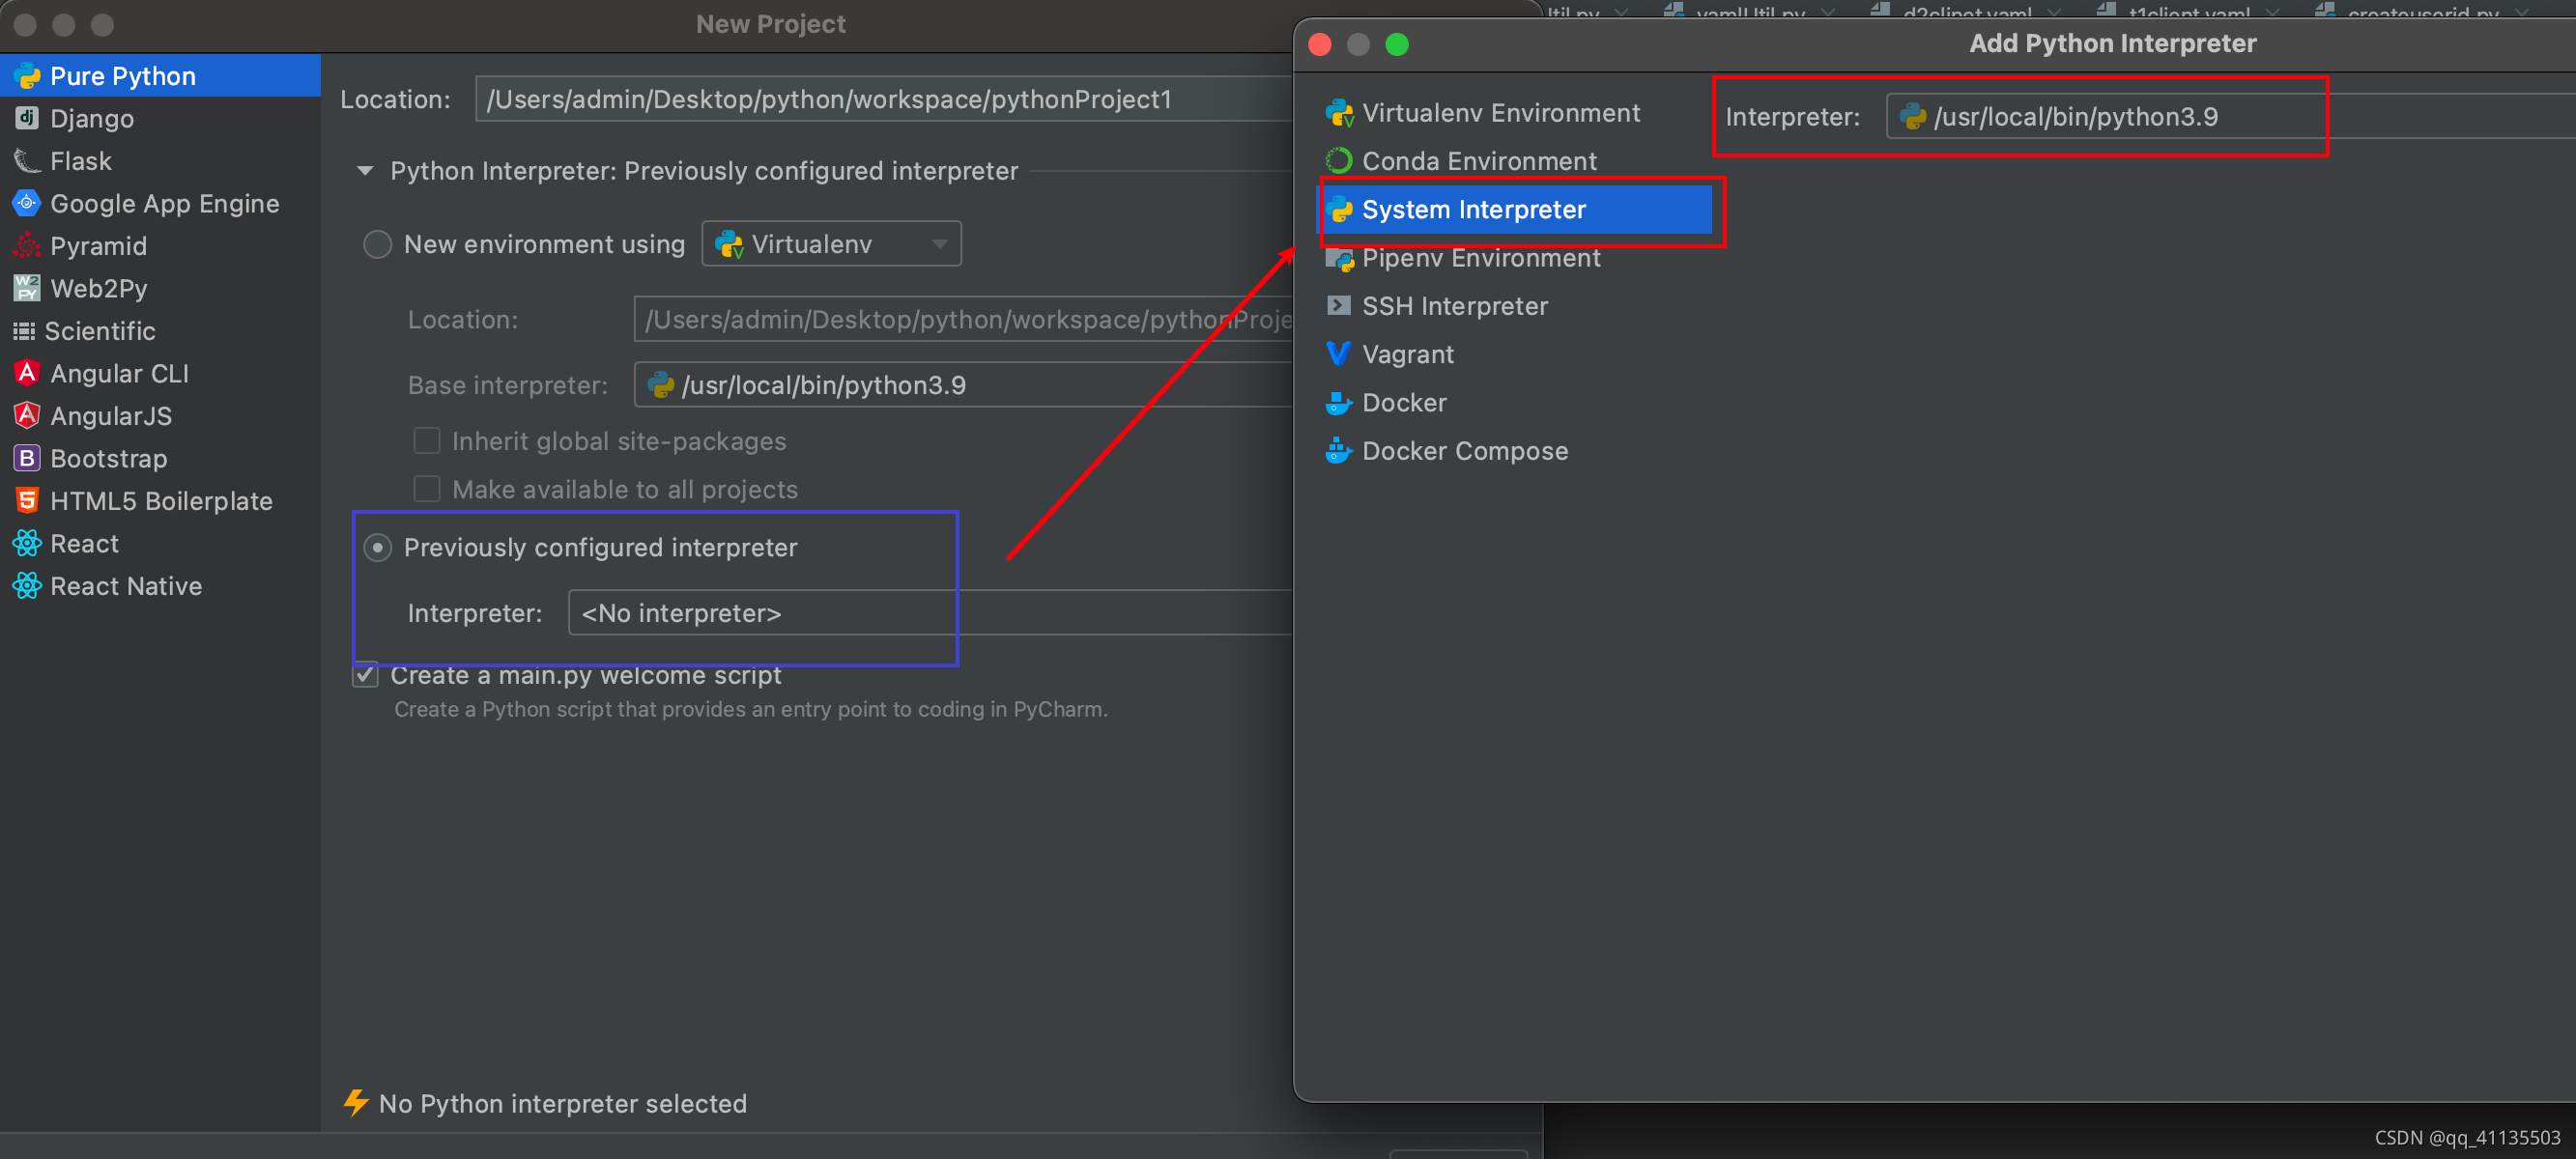The height and width of the screenshot is (1159, 2576).
Task: Select the Docker Compose icon
Action: (x=1338, y=451)
